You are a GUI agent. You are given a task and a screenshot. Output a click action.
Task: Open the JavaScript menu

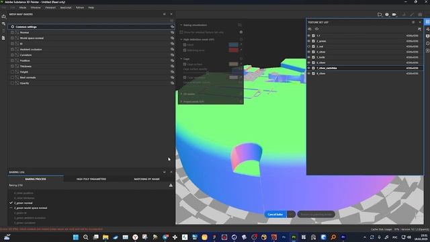[x=66, y=7]
